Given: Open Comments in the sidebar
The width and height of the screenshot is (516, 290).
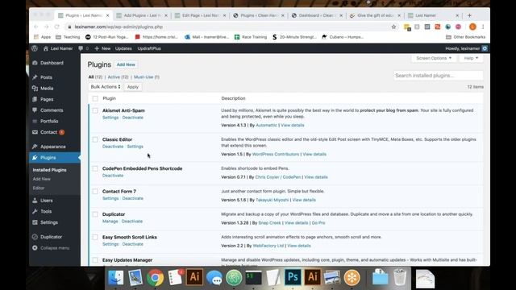Looking at the screenshot, I should coord(52,110).
